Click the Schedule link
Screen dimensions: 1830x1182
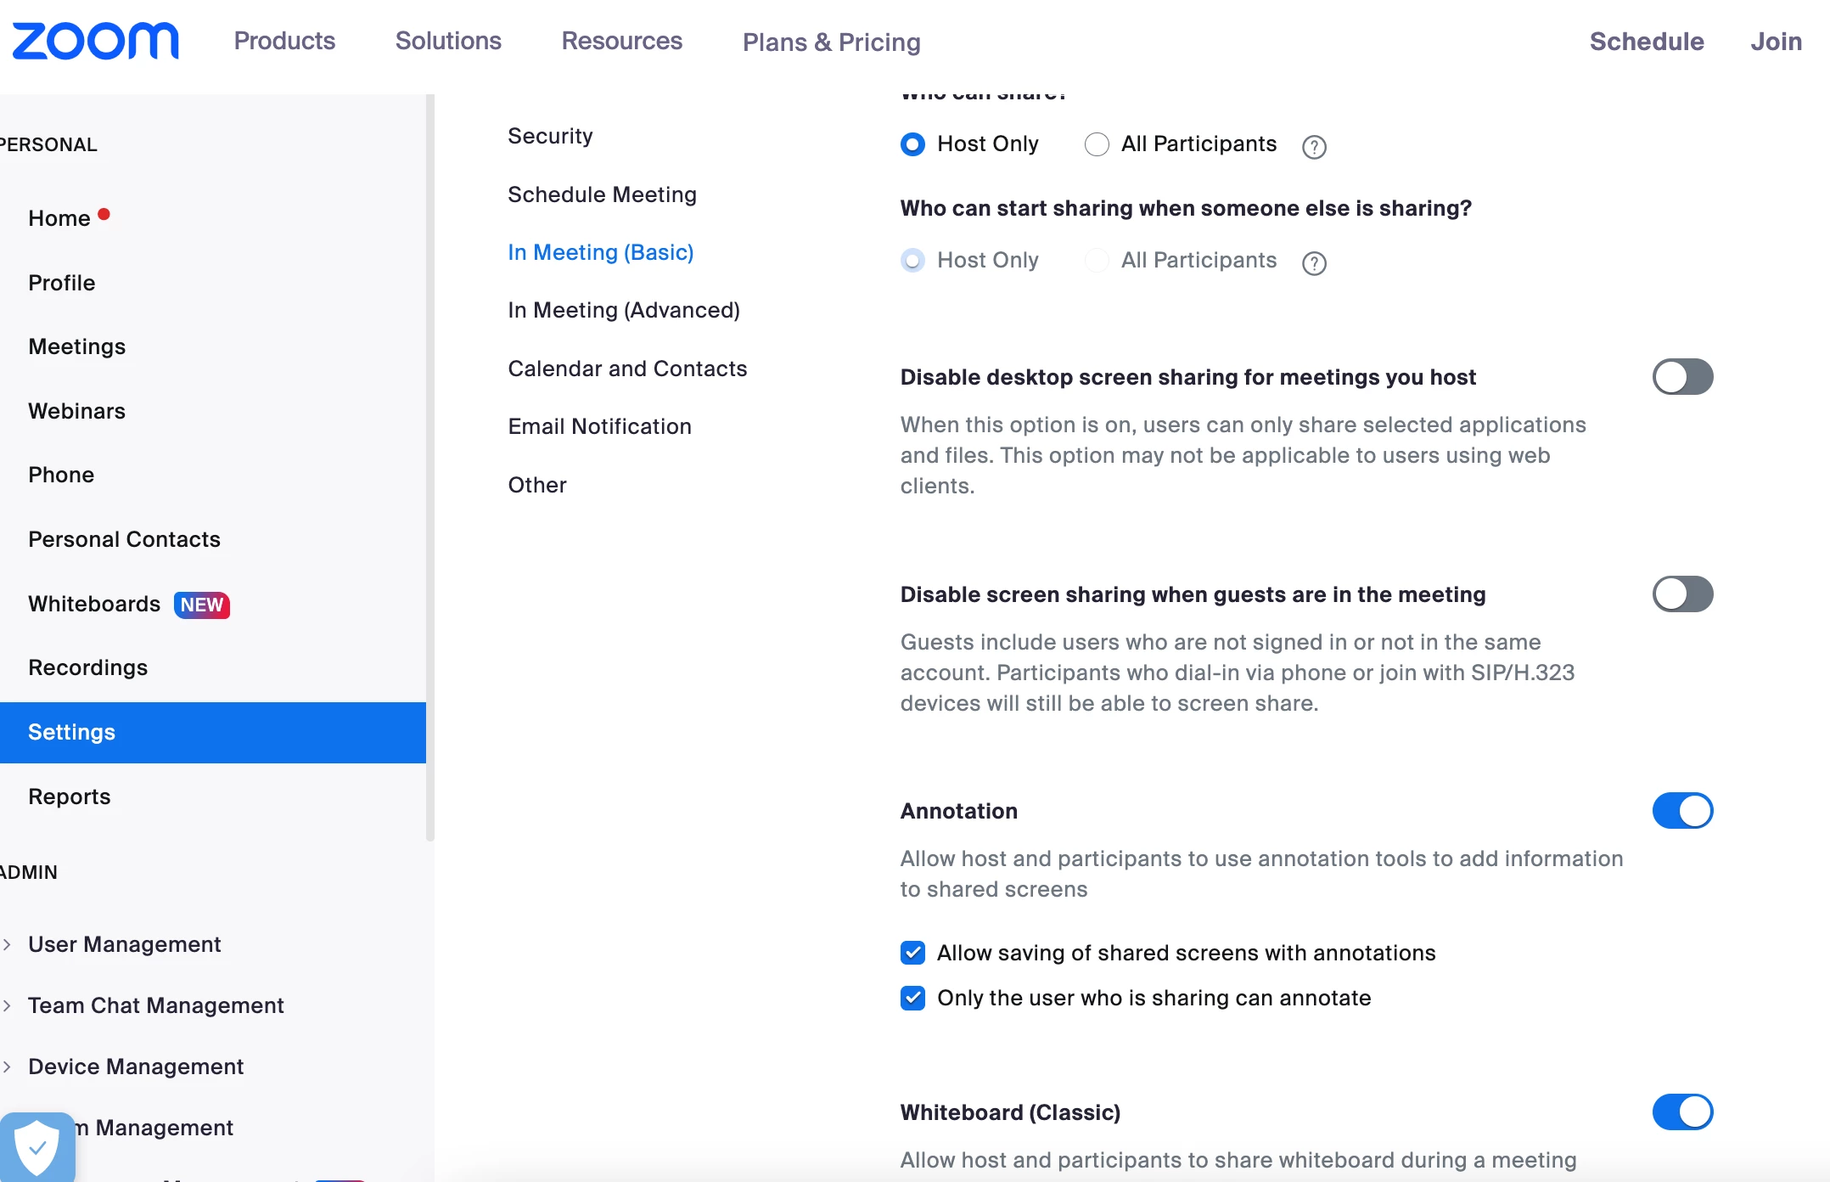click(1646, 41)
